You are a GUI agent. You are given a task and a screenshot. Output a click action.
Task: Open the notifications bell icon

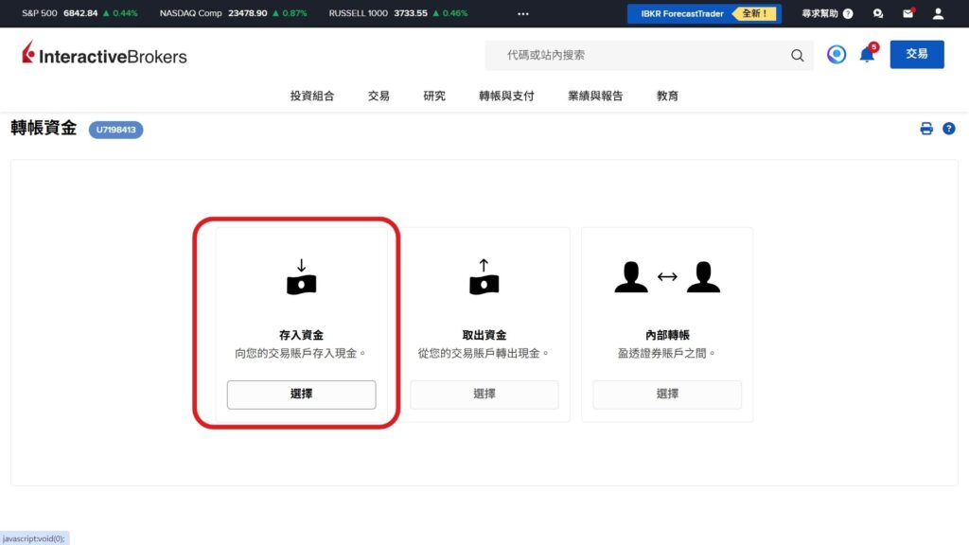[866, 55]
